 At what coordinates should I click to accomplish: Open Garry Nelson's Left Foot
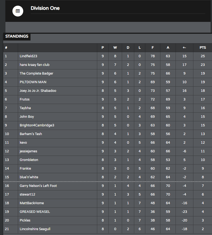38,186
